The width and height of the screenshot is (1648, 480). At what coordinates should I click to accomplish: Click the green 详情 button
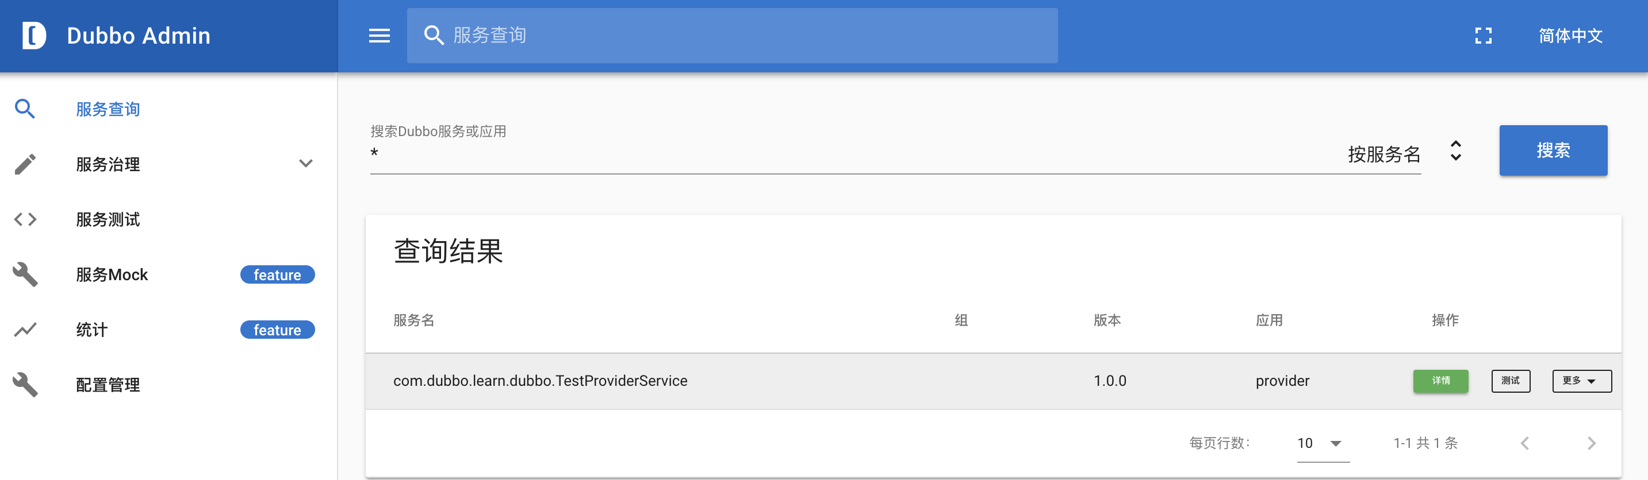[1440, 381]
